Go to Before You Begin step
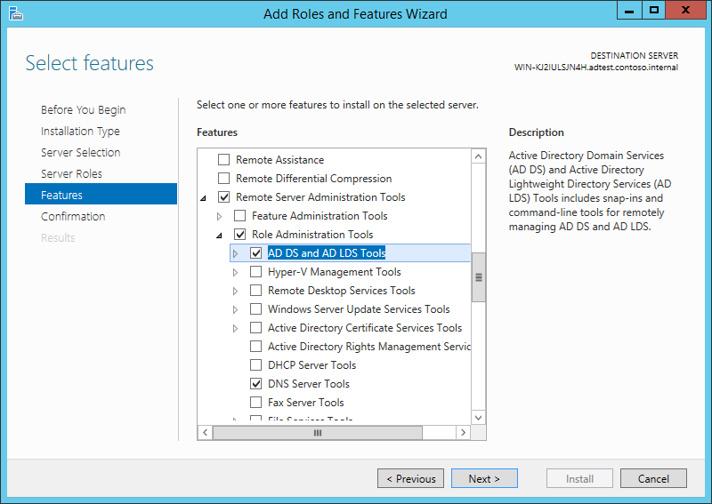This screenshot has height=504, width=712. click(x=83, y=110)
